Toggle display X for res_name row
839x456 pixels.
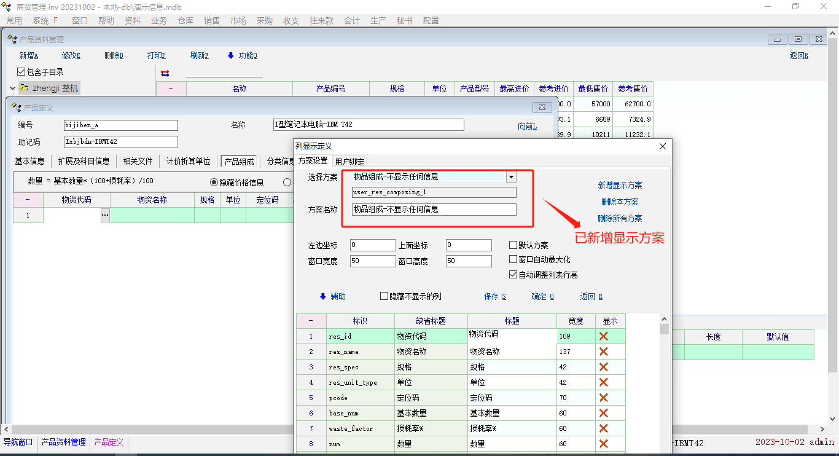tap(603, 352)
